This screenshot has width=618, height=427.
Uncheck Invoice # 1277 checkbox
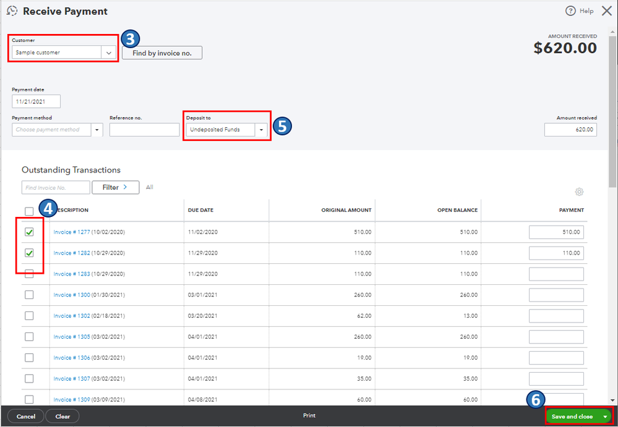[x=29, y=232]
